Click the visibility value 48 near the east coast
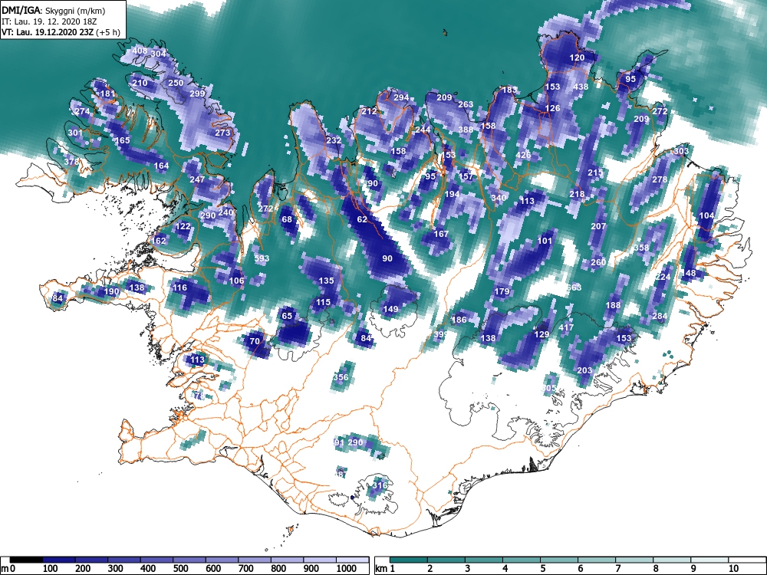The width and height of the screenshot is (767, 575). click(691, 274)
